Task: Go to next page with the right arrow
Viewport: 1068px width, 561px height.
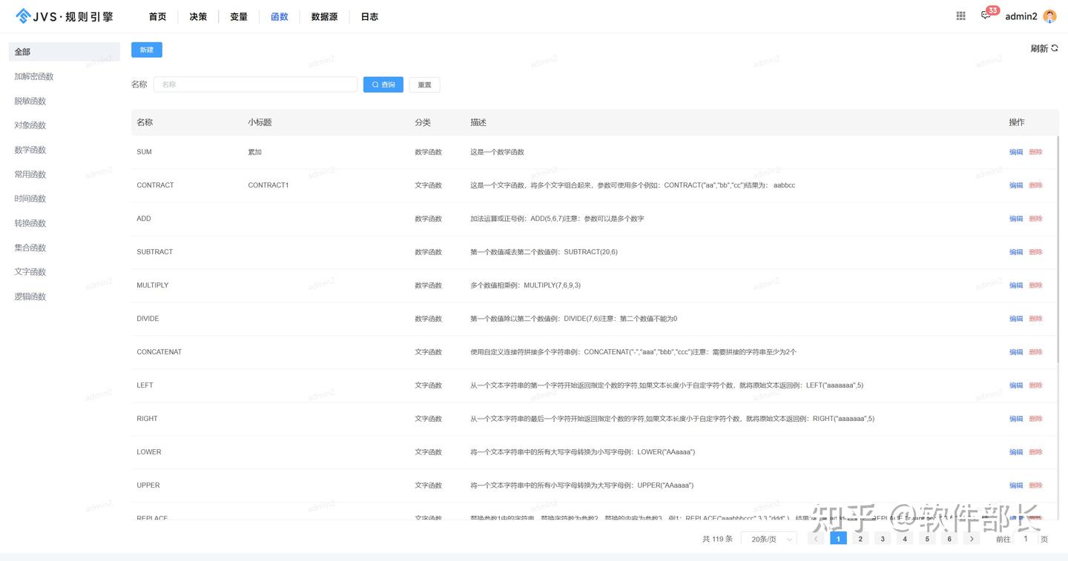Action: (972, 539)
